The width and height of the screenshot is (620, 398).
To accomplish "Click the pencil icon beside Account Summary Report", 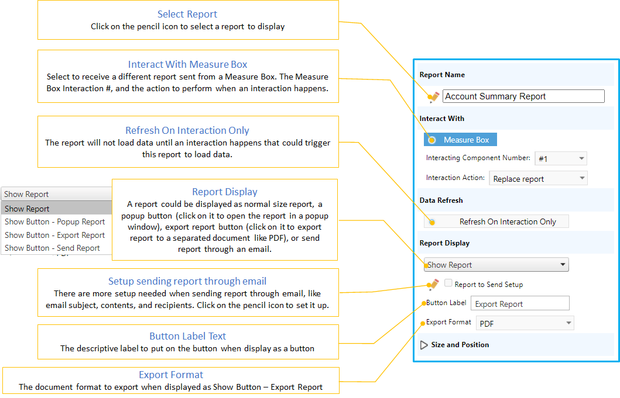I will pyautogui.click(x=433, y=97).
